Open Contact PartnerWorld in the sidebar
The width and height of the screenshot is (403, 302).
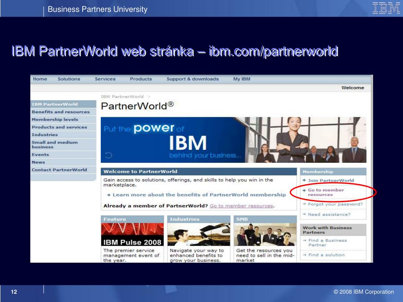(x=59, y=170)
